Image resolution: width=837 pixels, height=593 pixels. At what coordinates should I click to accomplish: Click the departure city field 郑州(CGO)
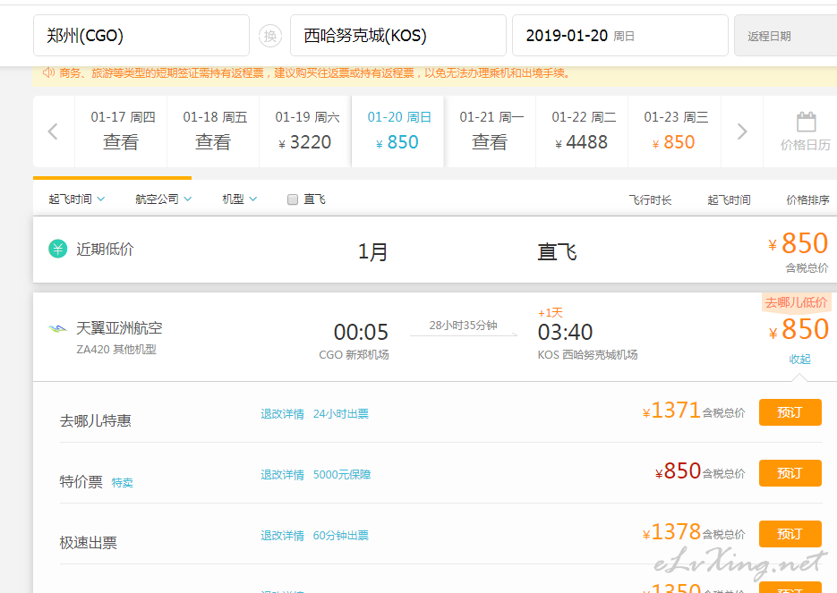[x=141, y=35]
